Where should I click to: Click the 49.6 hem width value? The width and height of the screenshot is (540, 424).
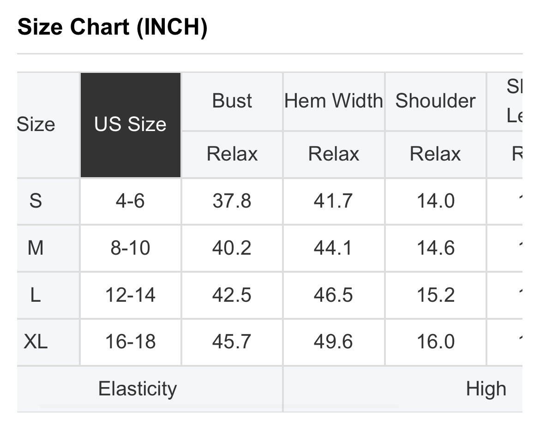(x=334, y=342)
